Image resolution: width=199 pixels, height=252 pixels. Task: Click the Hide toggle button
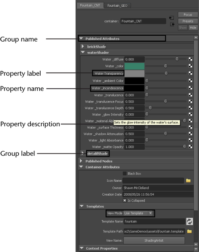[193, 28]
